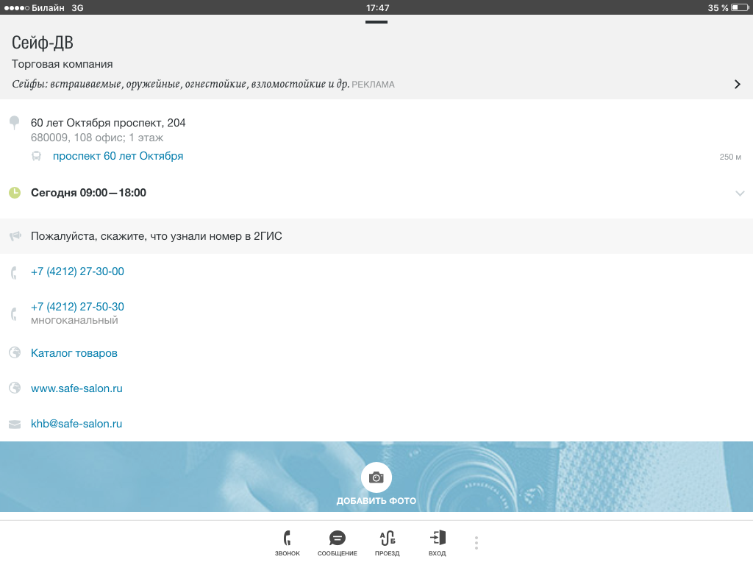Tap the Звонок call icon

pyautogui.click(x=287, y=539)
